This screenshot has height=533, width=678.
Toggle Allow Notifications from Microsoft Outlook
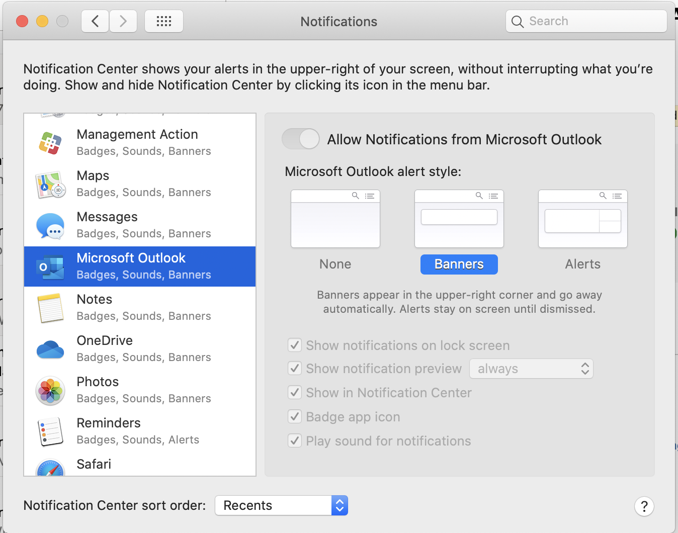tap(301, 139)
